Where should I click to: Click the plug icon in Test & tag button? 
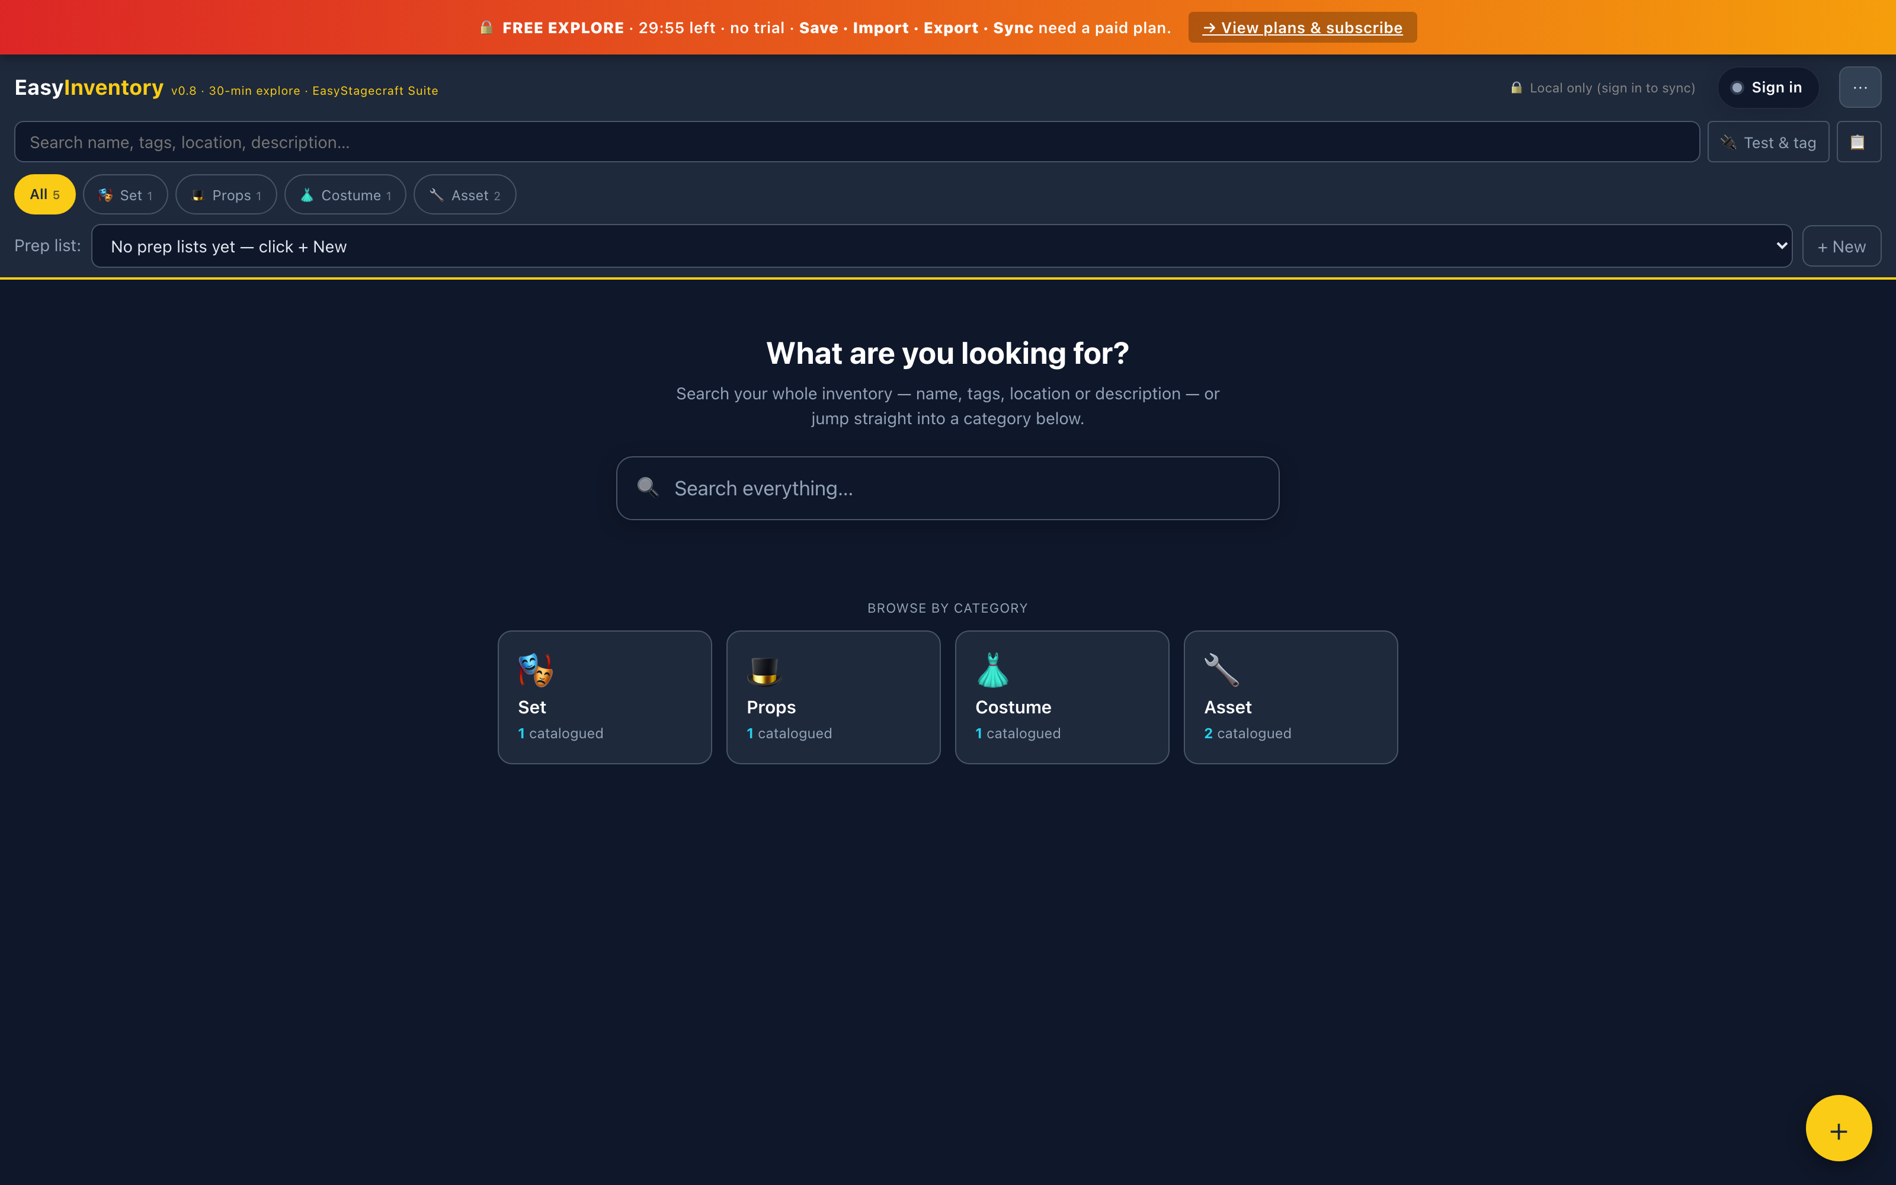pos(1728,142)
